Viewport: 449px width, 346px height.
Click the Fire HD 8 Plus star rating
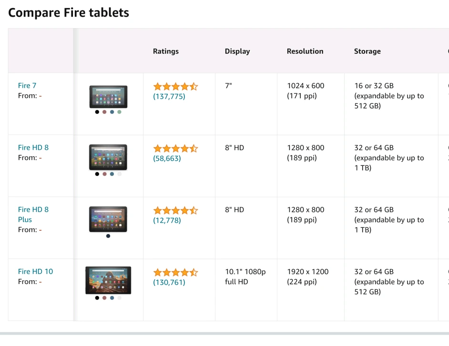click(x=175, y=210)
